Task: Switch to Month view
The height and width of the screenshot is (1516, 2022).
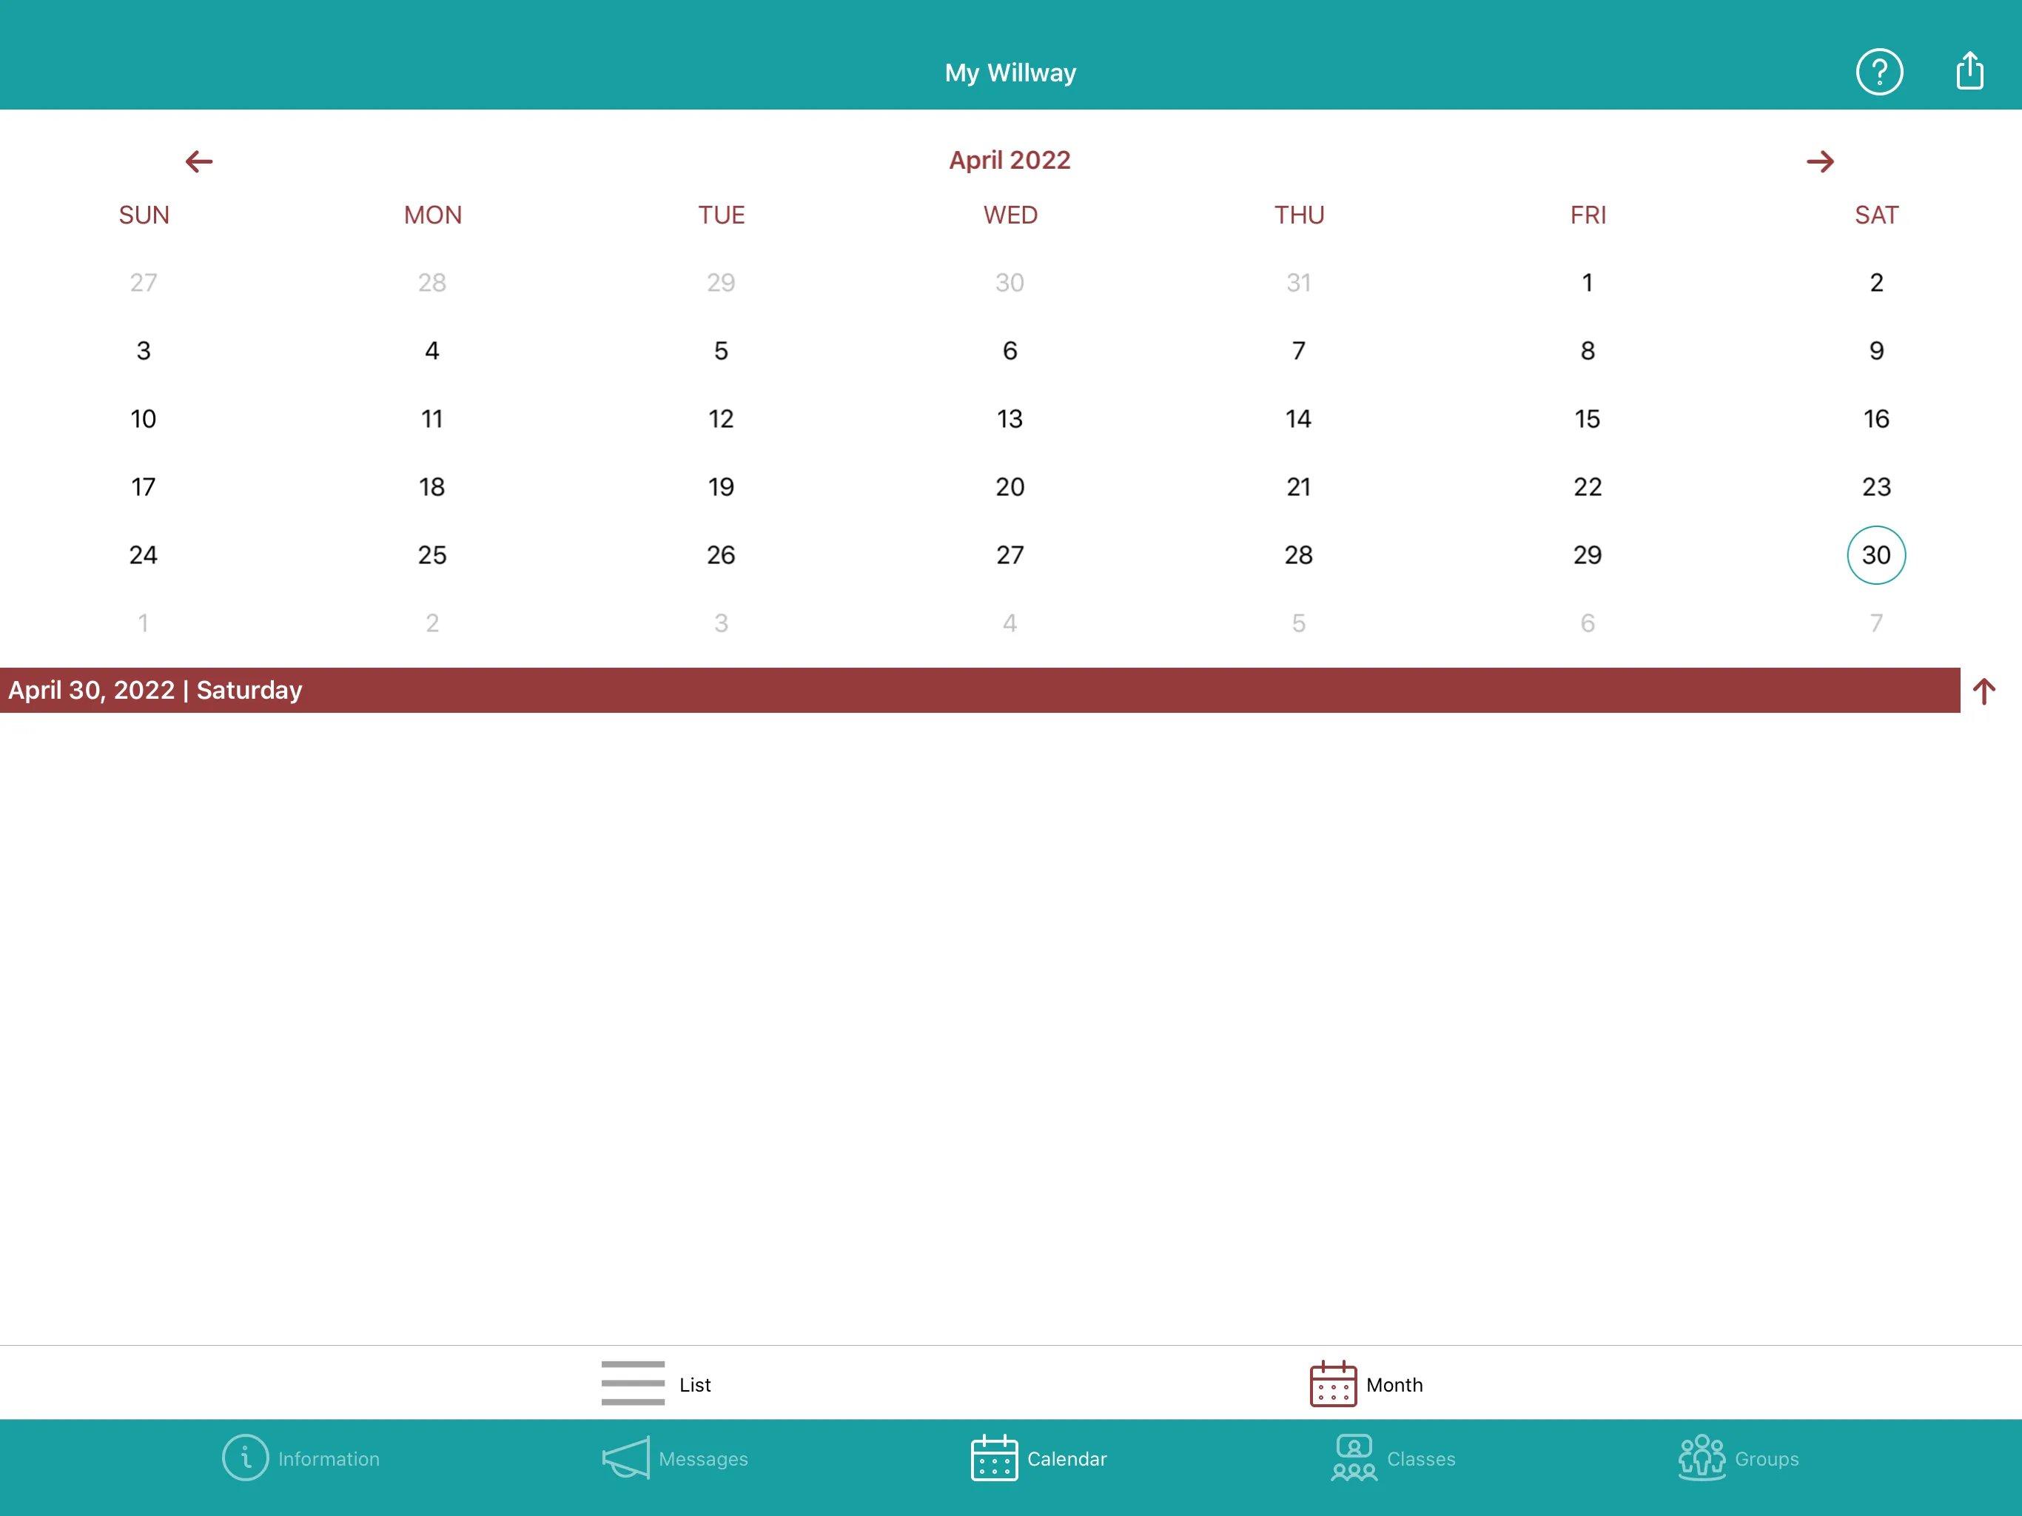Action: click(1361, 1383)
